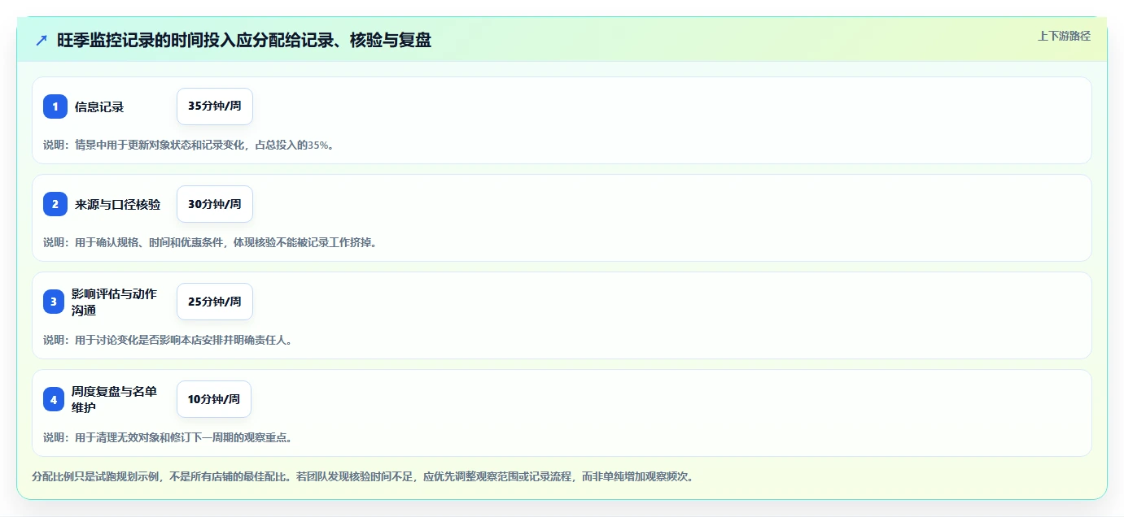Click the 周度复盘与名单维护 step title
This screenshot has height=517, width=1124.
tap(114, 399)
